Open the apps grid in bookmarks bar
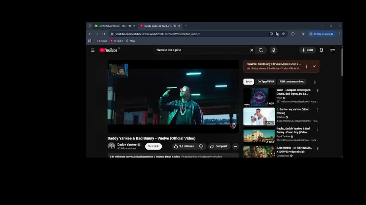This screenshot has height=205, width=366. point(90,41)
